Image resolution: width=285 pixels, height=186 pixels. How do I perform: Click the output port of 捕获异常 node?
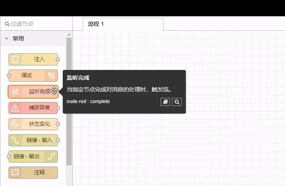pos(58,108)
